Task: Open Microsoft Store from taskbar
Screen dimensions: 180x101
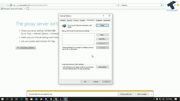Action: (31, 99)
